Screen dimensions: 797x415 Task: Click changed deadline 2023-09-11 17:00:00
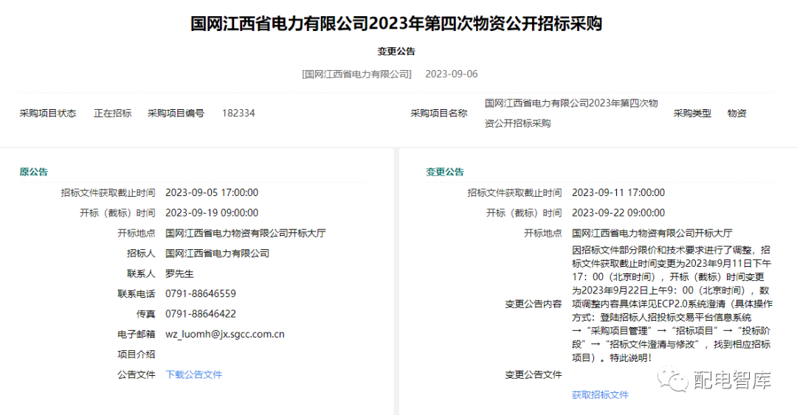click(x=618, y=192)
